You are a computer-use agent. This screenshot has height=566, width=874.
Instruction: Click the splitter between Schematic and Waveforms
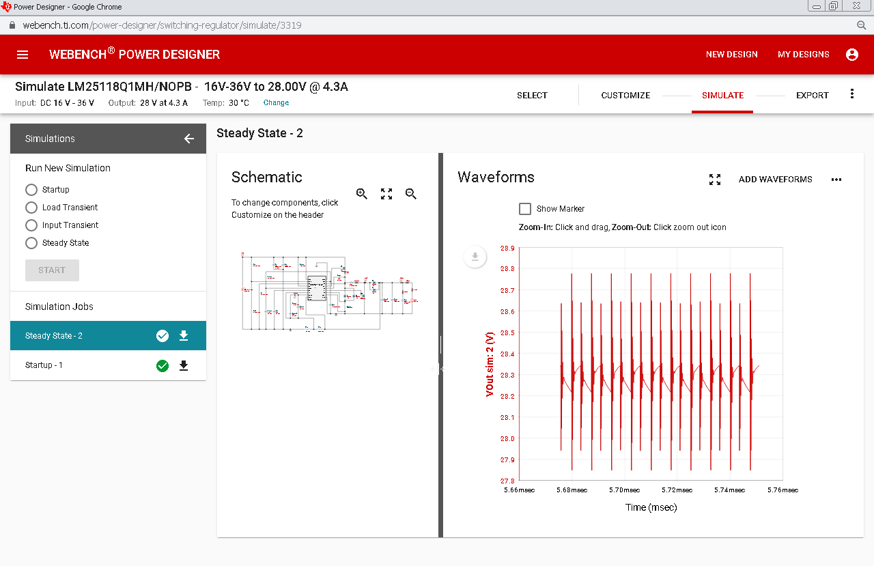click(x=440, y=345)
